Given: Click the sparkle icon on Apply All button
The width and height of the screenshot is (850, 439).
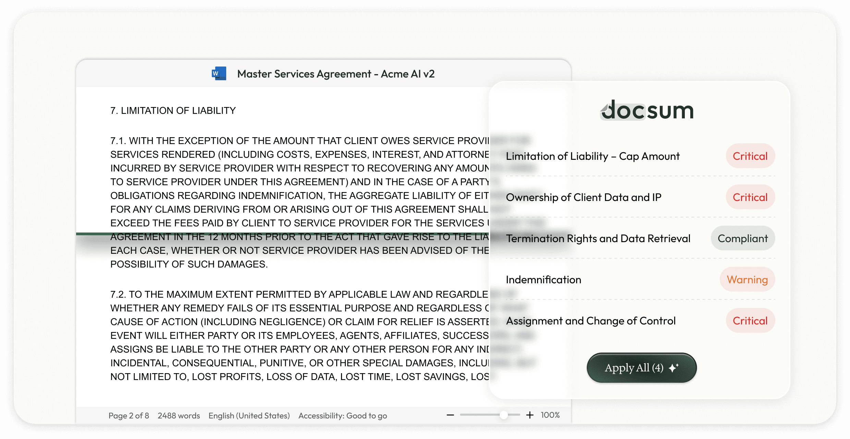Looking at the screenshot, I should click(673, 368).
